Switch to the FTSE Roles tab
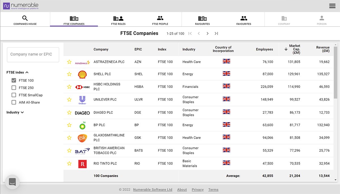Viewport: 340px width, 194px height. pyautogui.click(x=118, y=19)
